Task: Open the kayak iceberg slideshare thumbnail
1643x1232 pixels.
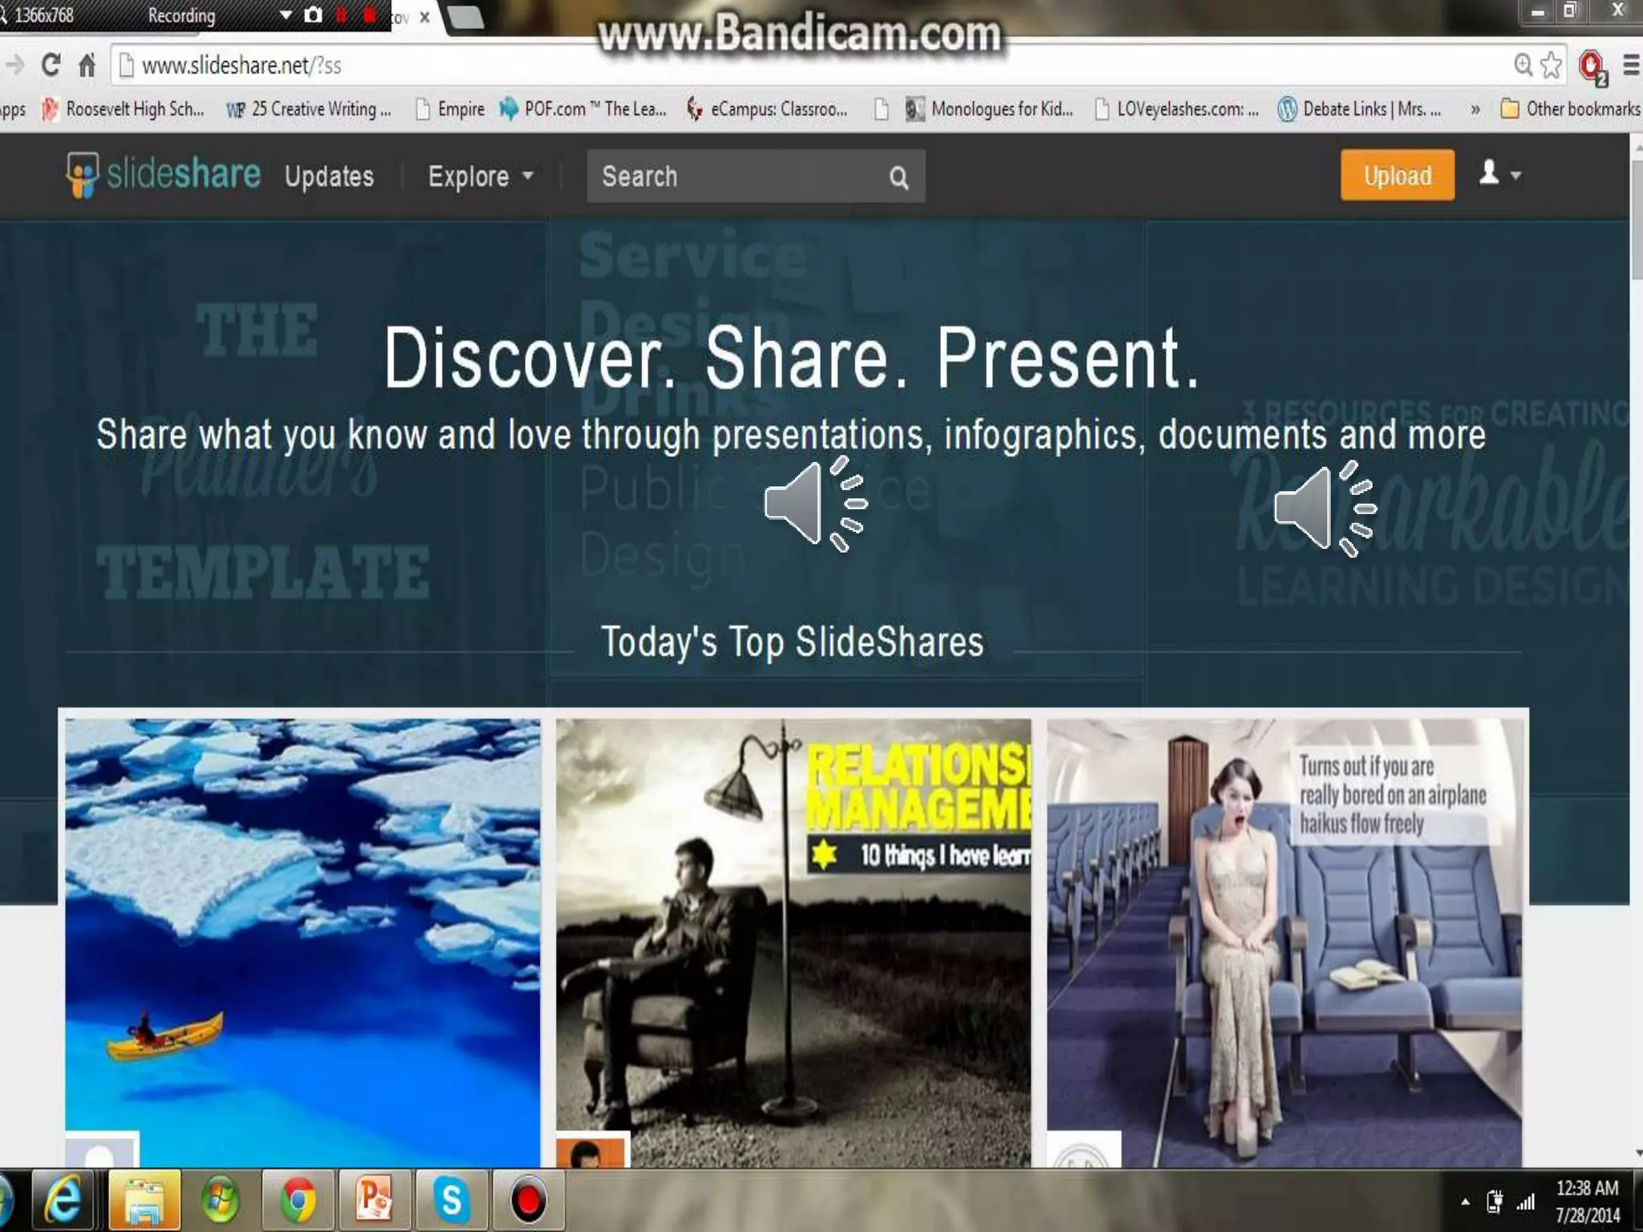Action: [302, 938]
